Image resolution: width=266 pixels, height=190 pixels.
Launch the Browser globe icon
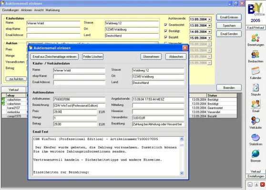coord(256,153)
